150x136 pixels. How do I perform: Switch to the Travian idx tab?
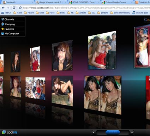pyautogui.click(x=18, y=2)
